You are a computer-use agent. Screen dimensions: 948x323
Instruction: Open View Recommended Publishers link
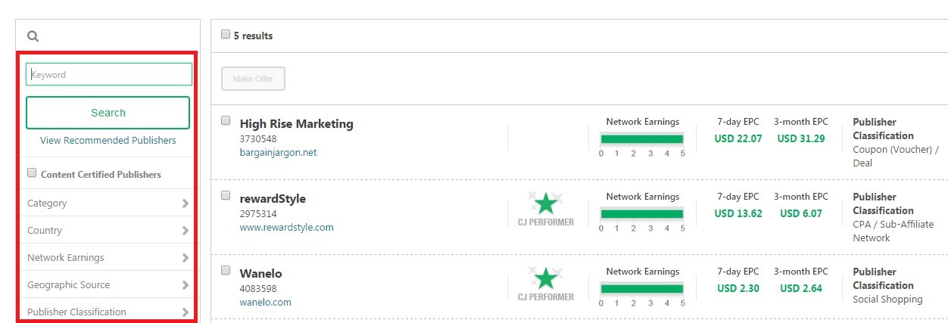[108, 141]
